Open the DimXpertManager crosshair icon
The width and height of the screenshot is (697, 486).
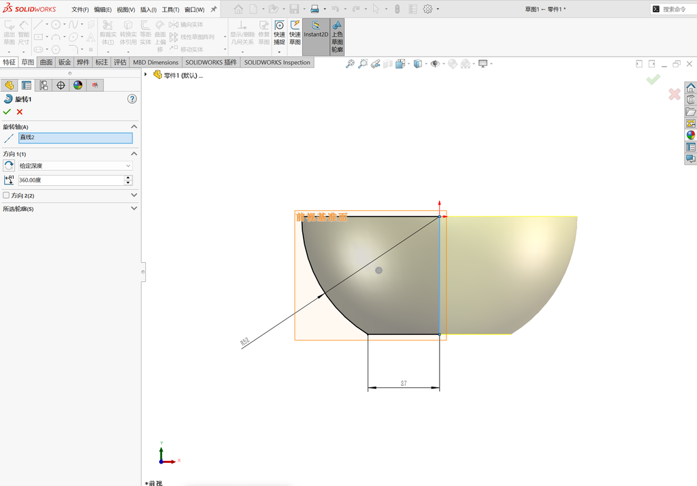[x=61, y=85]
